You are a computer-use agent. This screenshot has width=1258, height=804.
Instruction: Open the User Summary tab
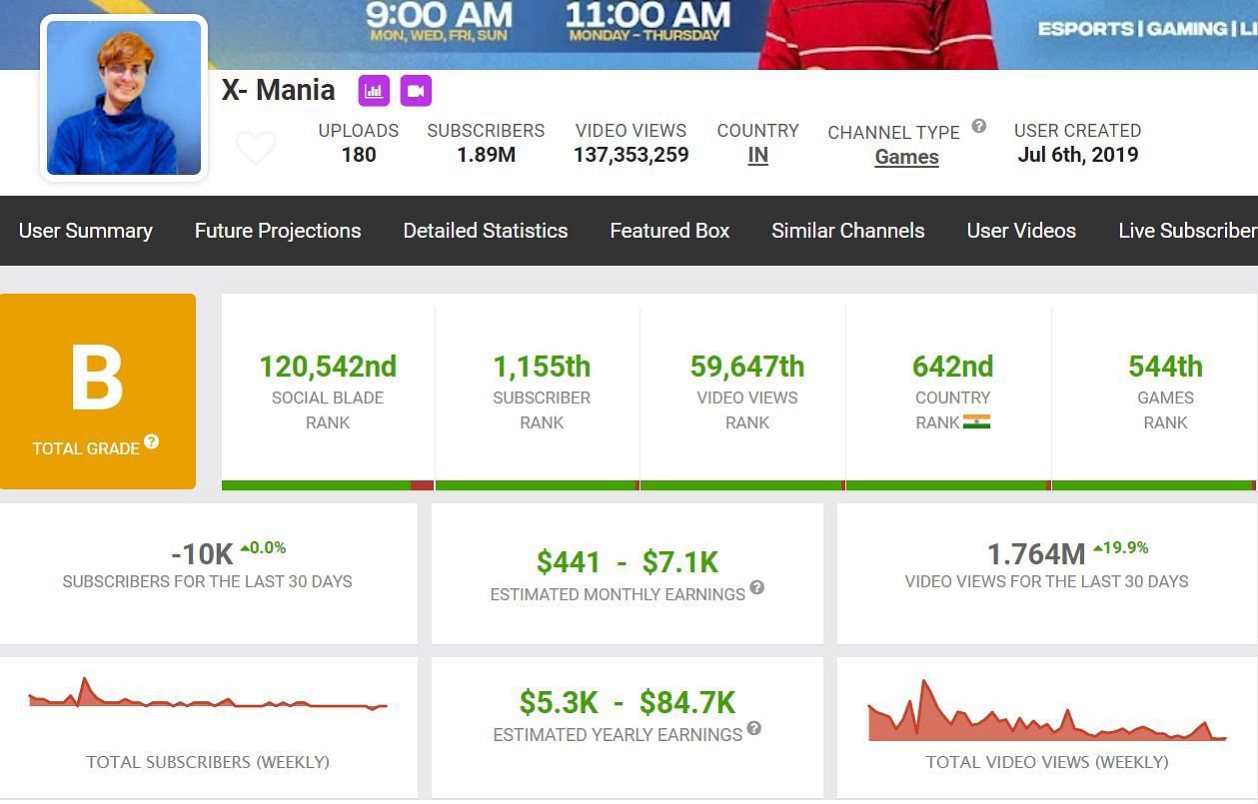86,231
